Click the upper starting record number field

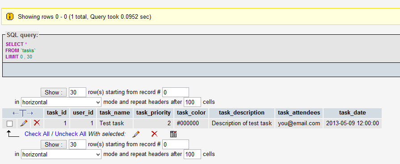pyautogui.click(x=176, y=92)
